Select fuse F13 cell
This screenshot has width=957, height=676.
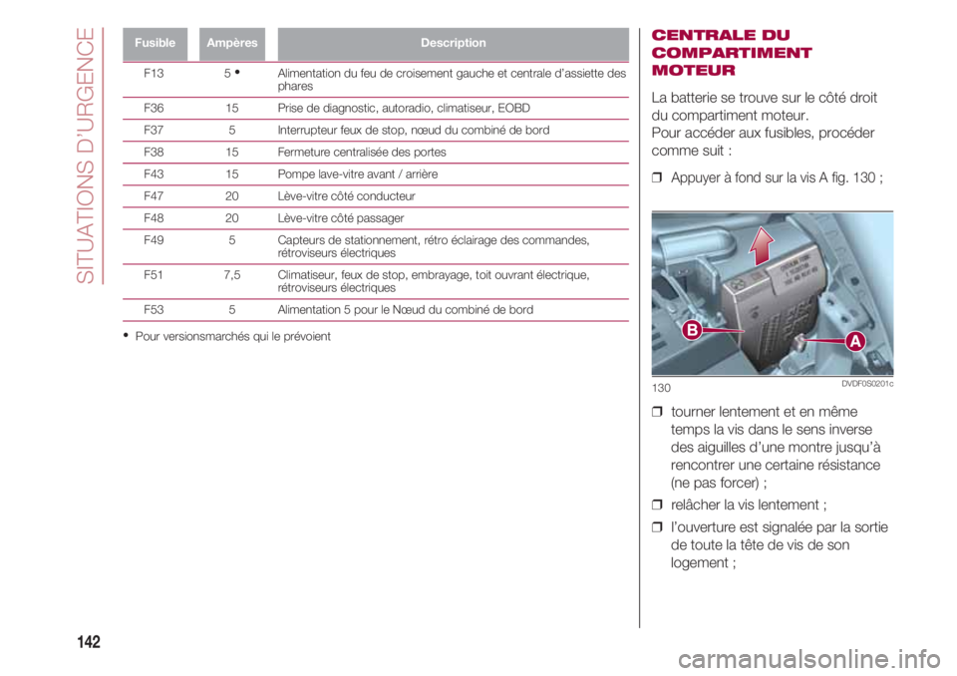click(x=154, y=73)
